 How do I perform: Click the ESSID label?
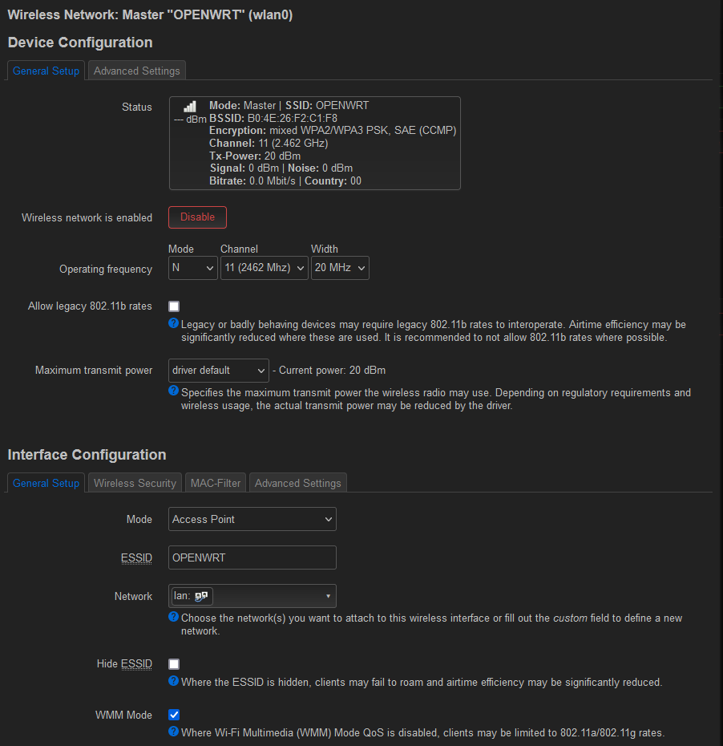[x=136, y=557]
